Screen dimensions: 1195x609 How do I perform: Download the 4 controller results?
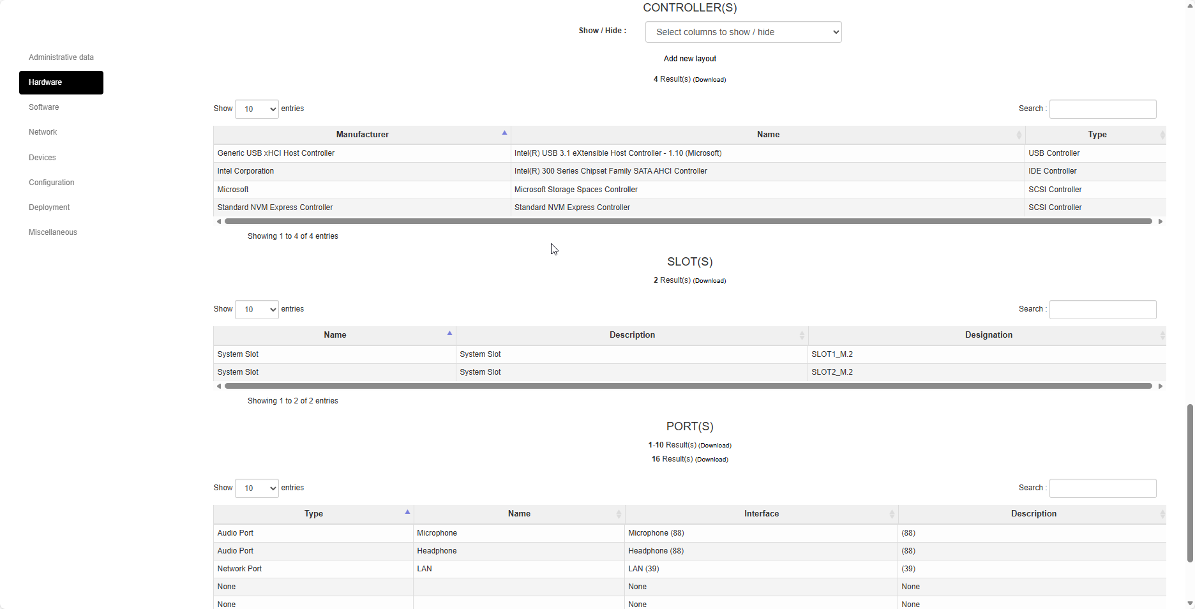coord(709,80)
